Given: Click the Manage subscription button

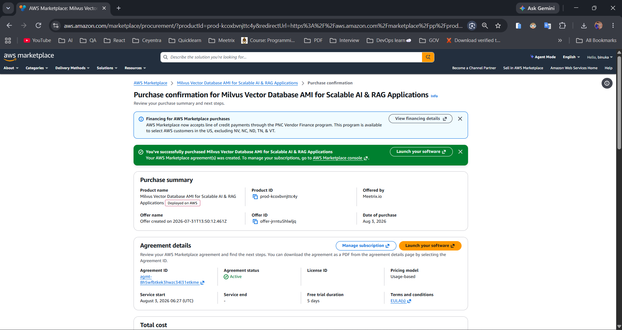Looking at the screenshot, I should pyautogui.click(x=366, y=246).
